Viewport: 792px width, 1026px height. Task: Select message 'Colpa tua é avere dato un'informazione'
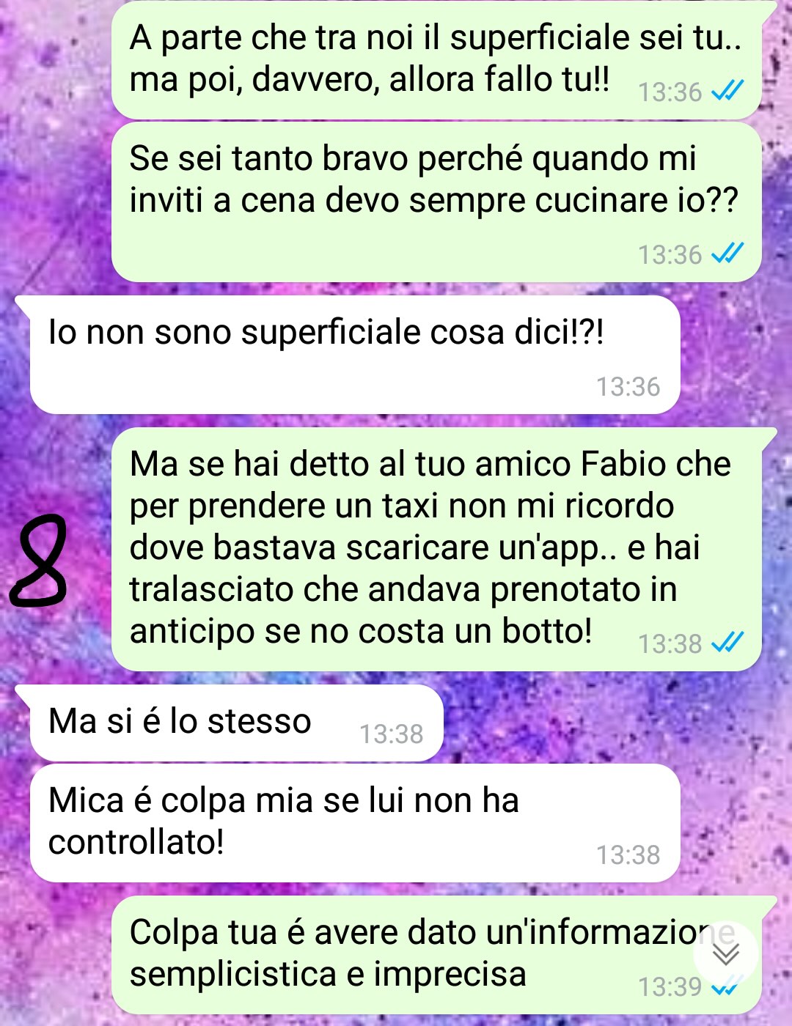point(437,955)
